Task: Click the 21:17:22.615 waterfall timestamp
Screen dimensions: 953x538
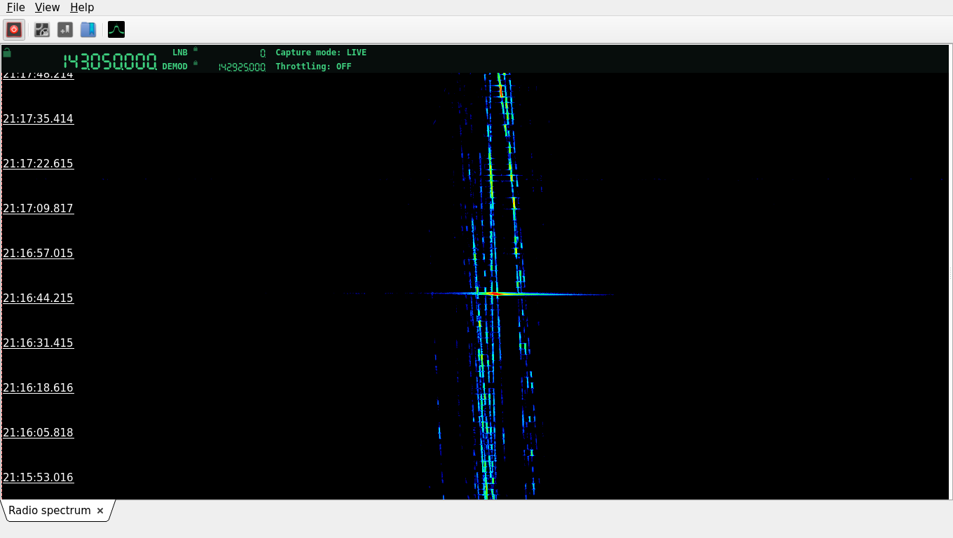Action: [39, 164]
